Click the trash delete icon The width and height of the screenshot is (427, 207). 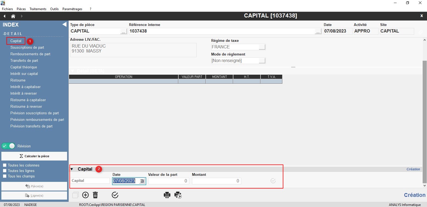click(95, 195)
